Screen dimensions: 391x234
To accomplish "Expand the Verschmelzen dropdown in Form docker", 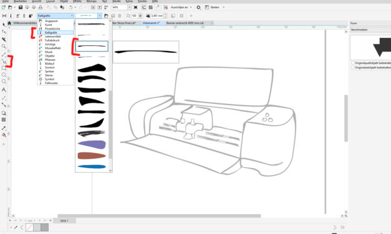I will coord(370,30).
